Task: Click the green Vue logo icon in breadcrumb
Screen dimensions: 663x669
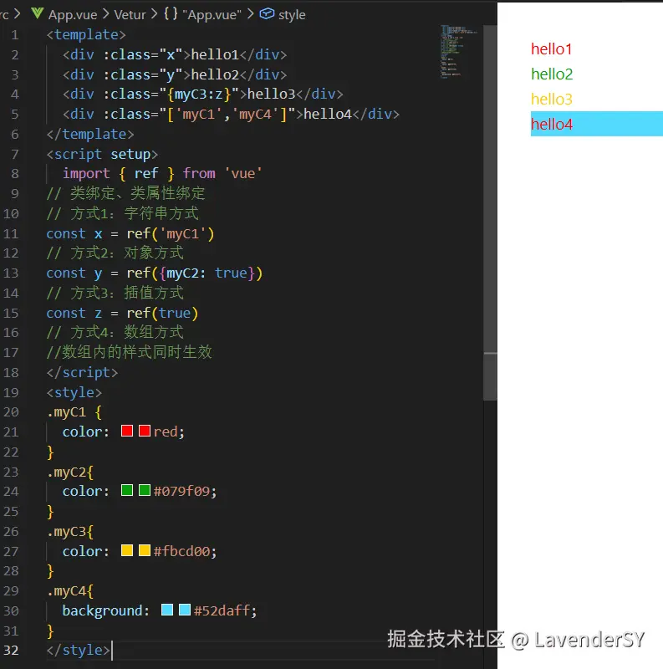Action: pyautogui.click(x=37, y=14)
